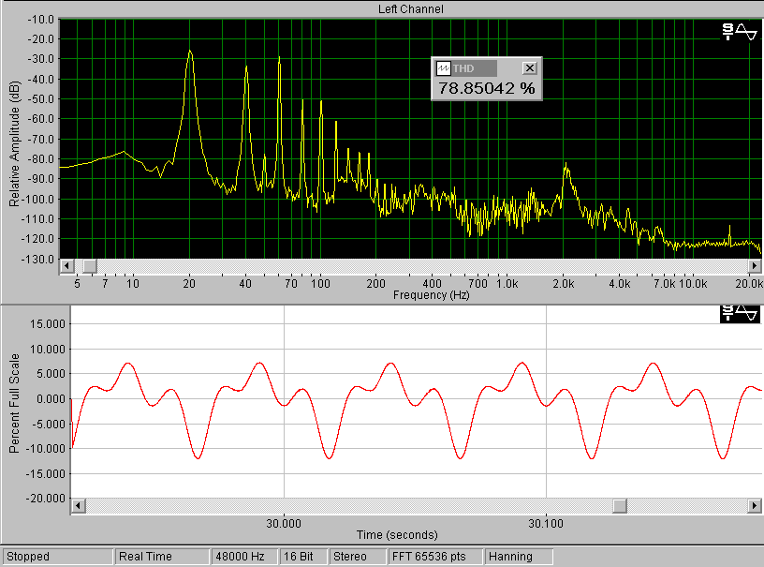Image resolution: width=764 pixels, height=567 pixels.
Task: Click the Time (seconds) axis label
Action: pyautogui.click(x=397, y=535)
